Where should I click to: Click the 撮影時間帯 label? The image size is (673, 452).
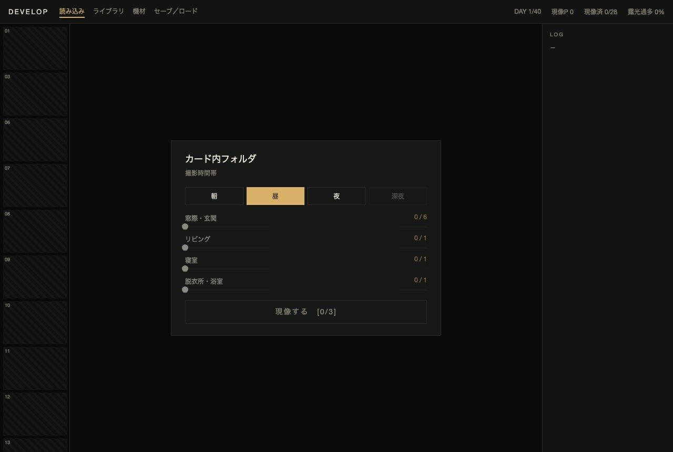201,173
